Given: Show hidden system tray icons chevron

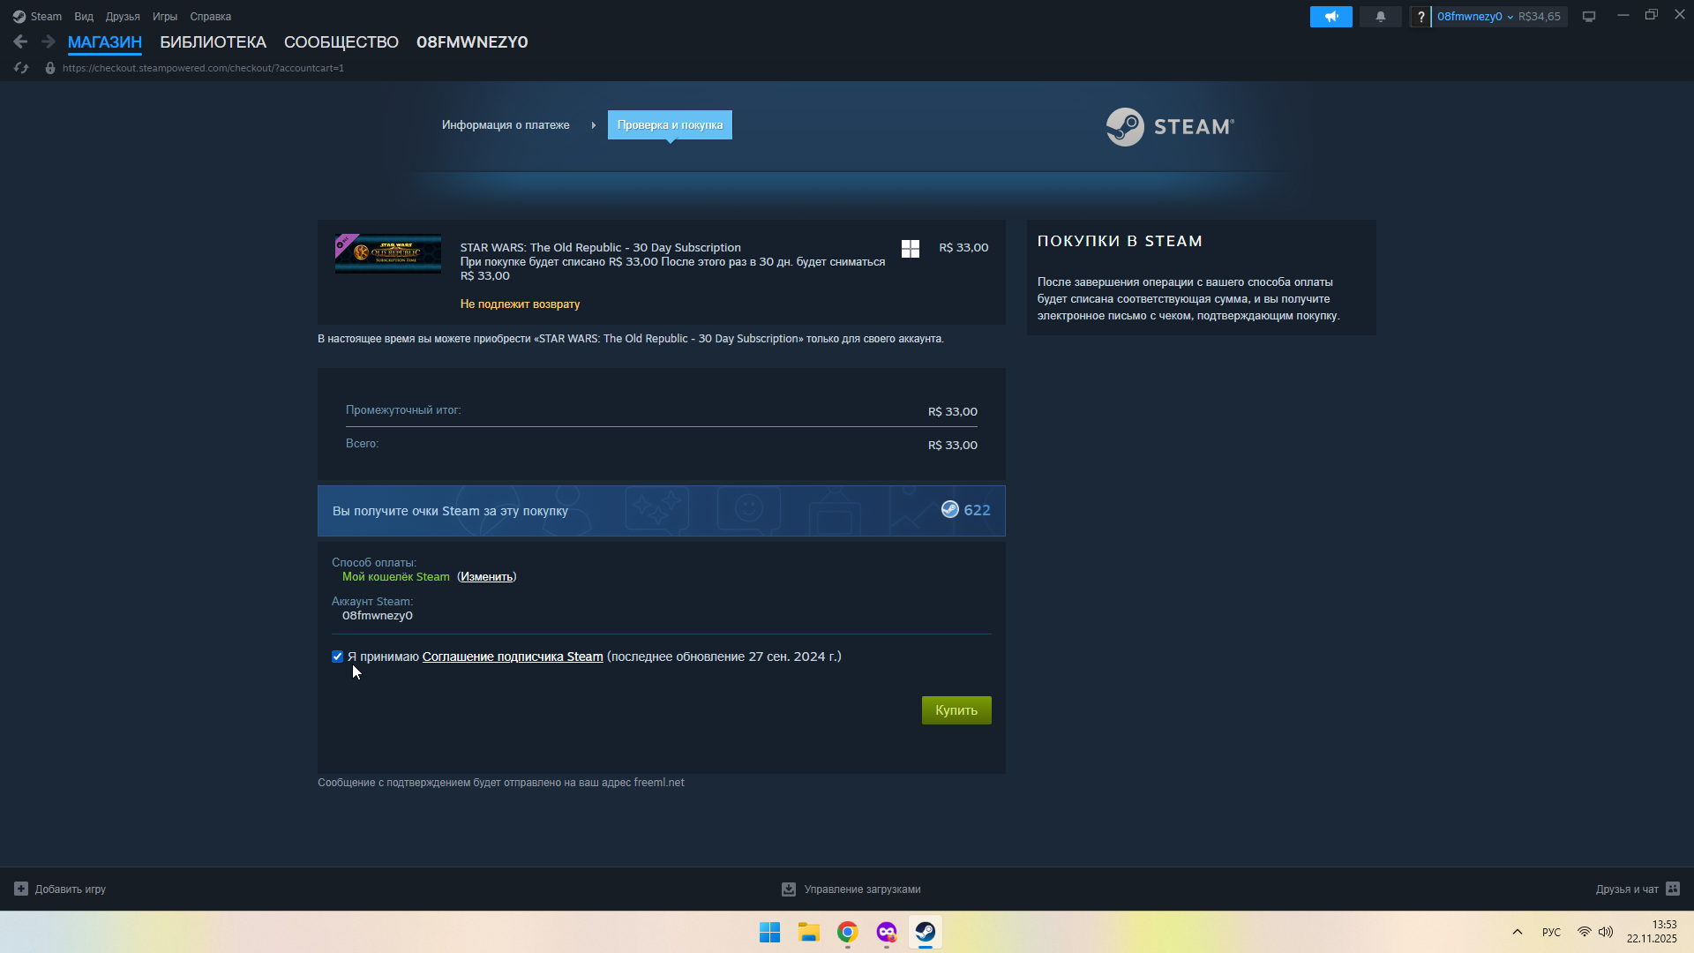Looking at the screenshot, I should point(1518,932).
